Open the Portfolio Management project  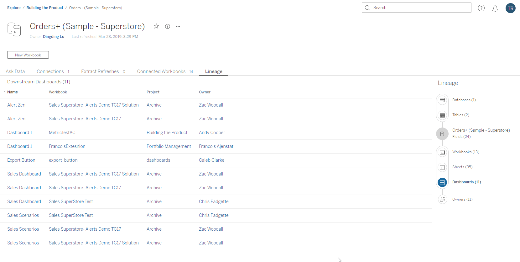169,146
